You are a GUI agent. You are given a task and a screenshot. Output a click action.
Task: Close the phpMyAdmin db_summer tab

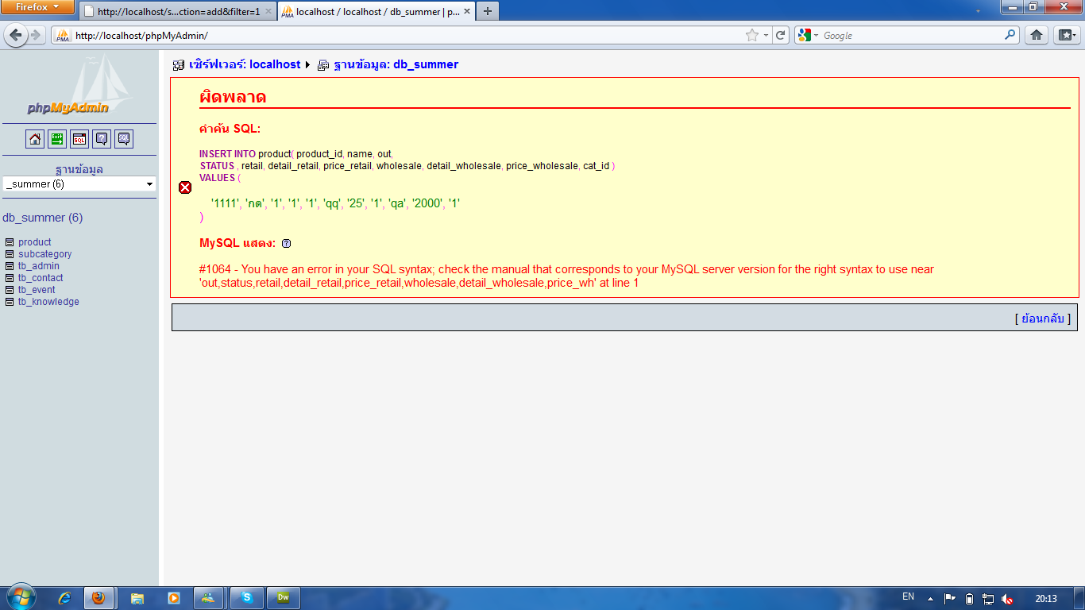[467, 12]
